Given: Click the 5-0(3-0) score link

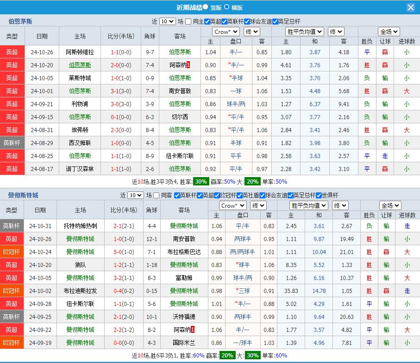Looking at the screenshot, I should (123, 252).
